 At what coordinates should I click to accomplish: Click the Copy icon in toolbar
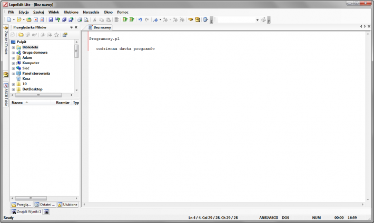(x=101, y=20)
